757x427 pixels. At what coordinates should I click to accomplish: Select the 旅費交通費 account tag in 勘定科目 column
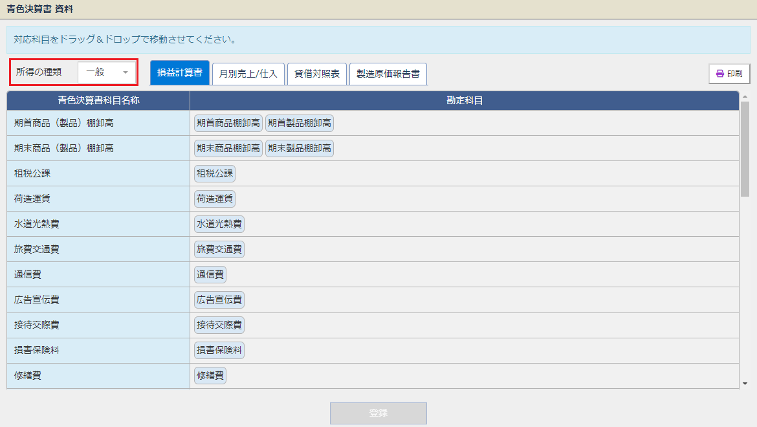(x=219, y=249)
